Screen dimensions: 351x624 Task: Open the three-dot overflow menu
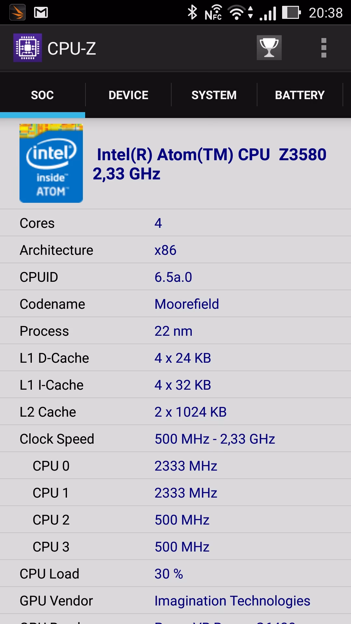tap(323, 48)
